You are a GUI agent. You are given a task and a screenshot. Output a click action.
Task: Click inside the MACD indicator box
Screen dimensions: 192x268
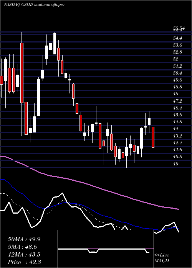(106, 249)
